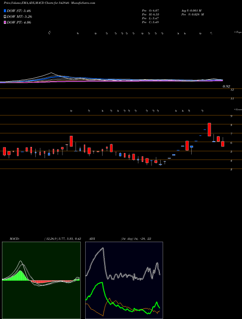Select the 'DOW MT: 5.26' label
This screenshot has width=242, height=319.
19,17
